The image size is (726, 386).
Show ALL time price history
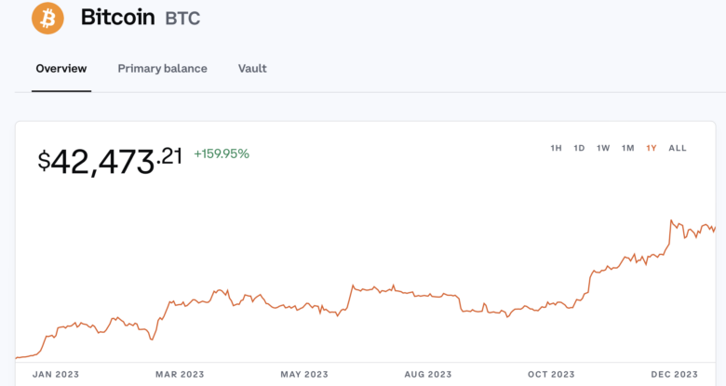click(x=678, y=148)
